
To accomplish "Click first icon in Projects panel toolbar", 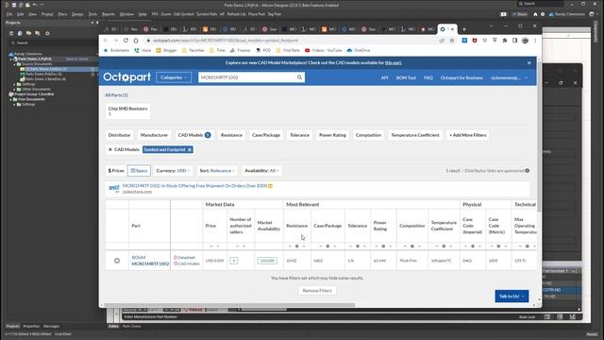I will [11, 34].
